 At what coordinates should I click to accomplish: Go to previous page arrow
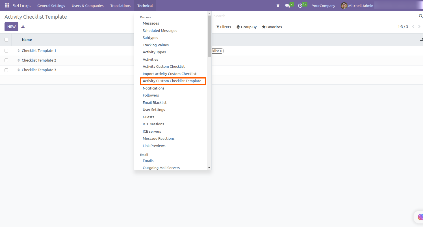tap(413, 27)
